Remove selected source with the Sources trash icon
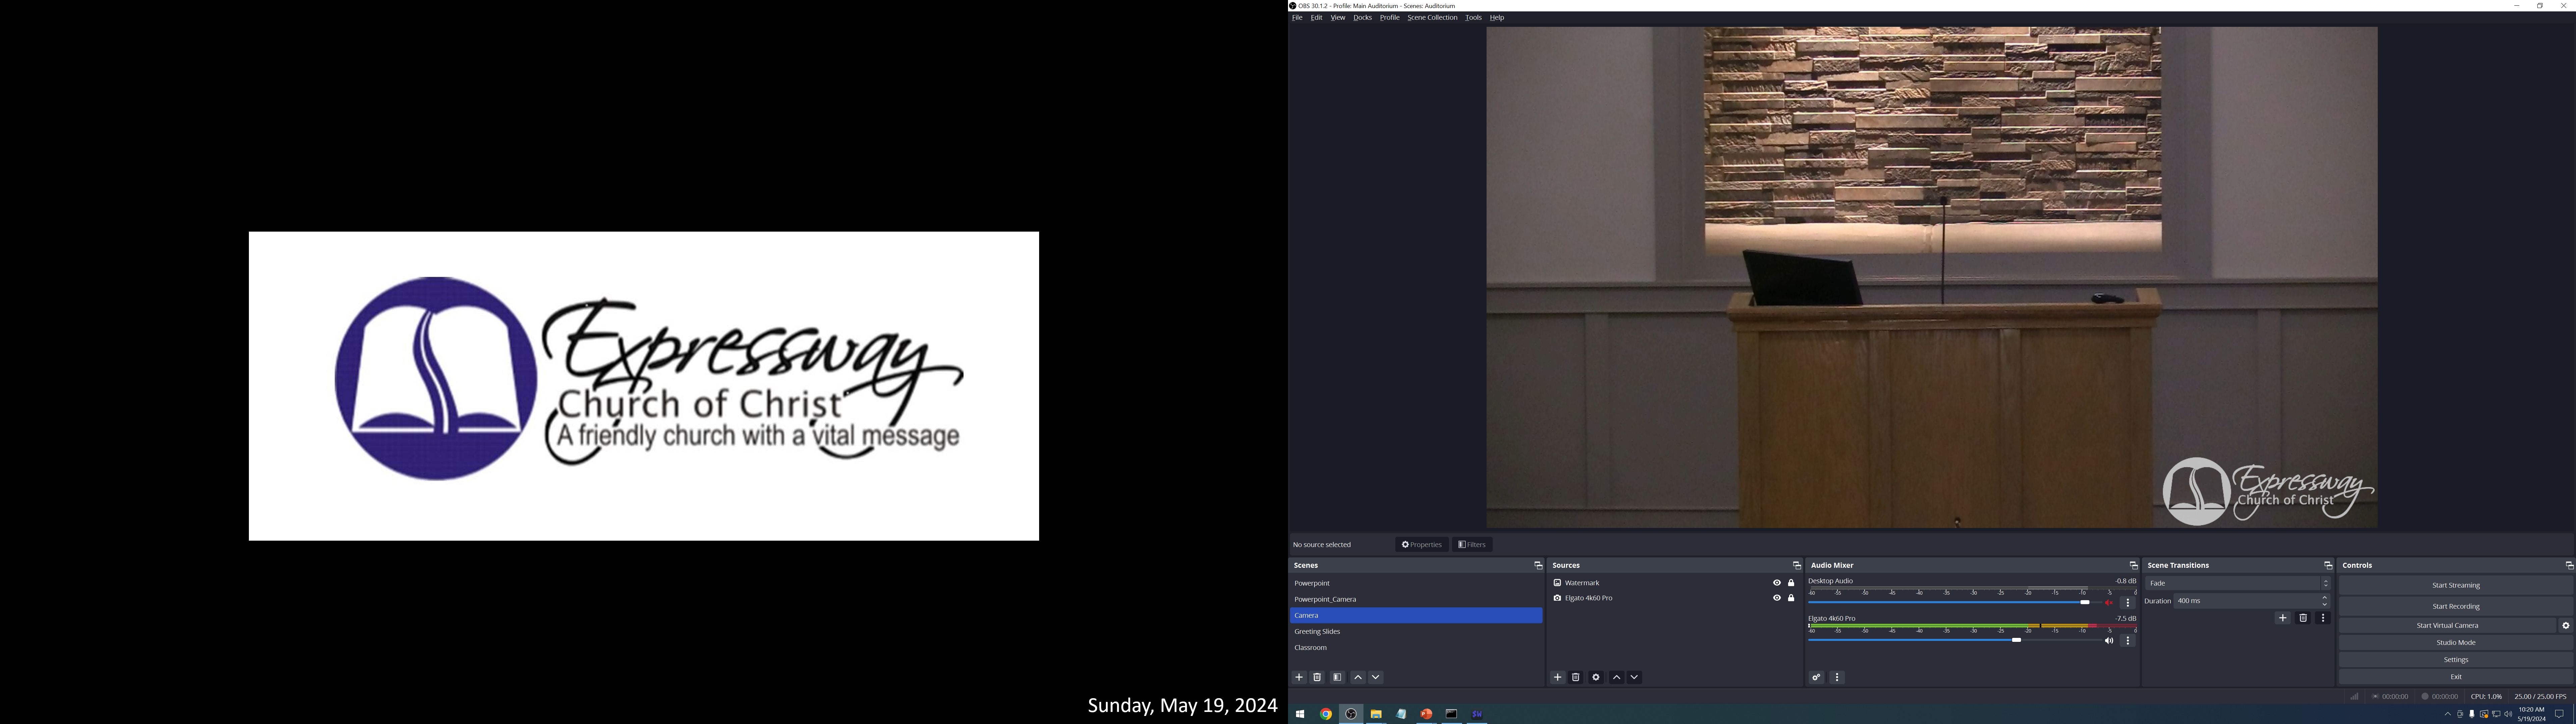Viewport: 2576px width, 724px height. point(1575,677)
